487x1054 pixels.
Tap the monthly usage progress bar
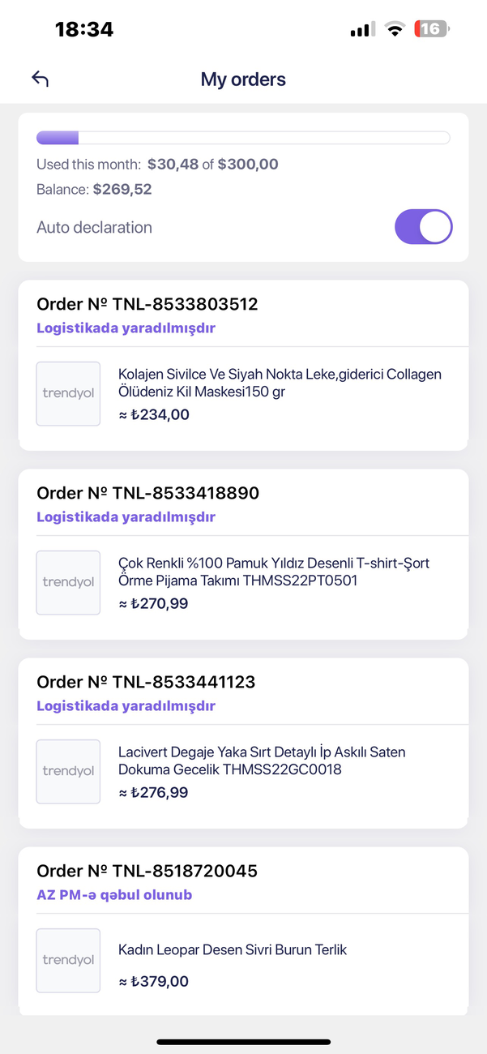pos(243,137)
